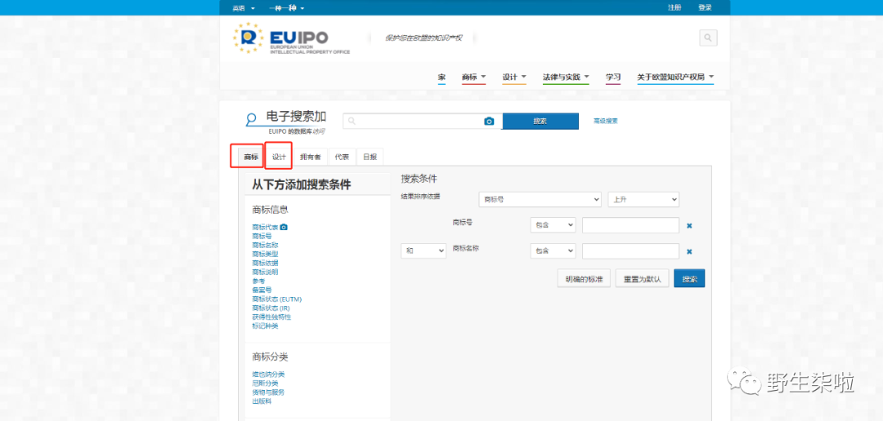Open the site search magnifier icon
Screen dimensions: 883x421
pos(708,38)
